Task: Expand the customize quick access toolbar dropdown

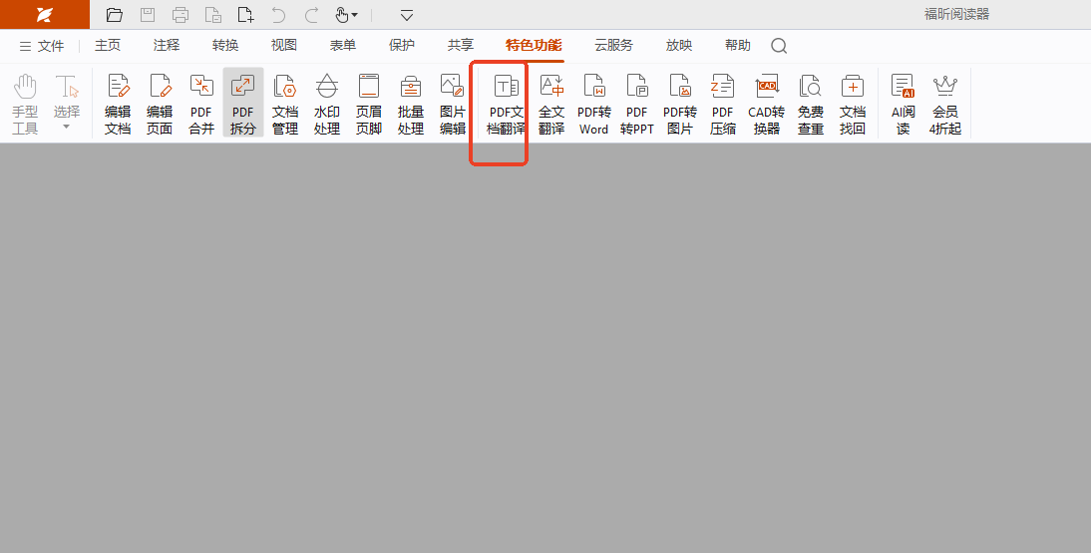Action: pyautogui.click(x=407, y=15)
